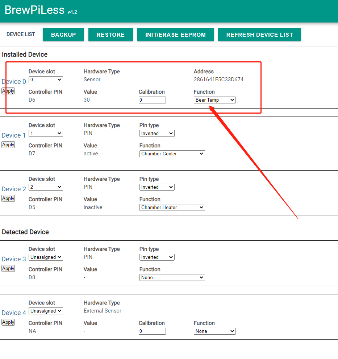Click 'External Sensor' hardware type text

(103, 311)
